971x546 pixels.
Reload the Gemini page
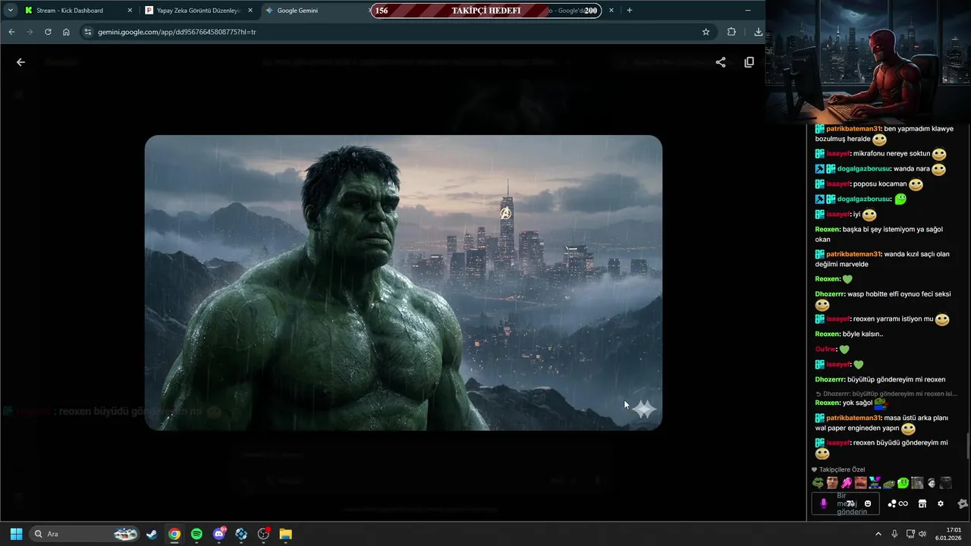tap(48, 32)
